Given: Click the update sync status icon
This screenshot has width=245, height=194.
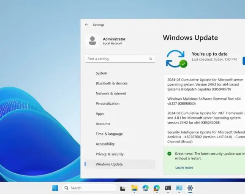Looking at the screenshot, I should click(x=177, y=59).
